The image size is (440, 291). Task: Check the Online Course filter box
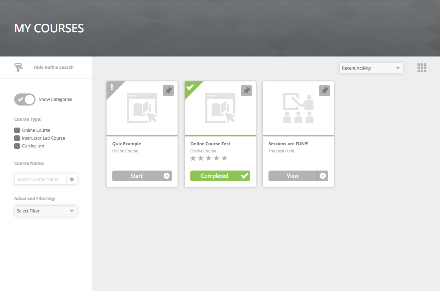[x=17, y=130]
